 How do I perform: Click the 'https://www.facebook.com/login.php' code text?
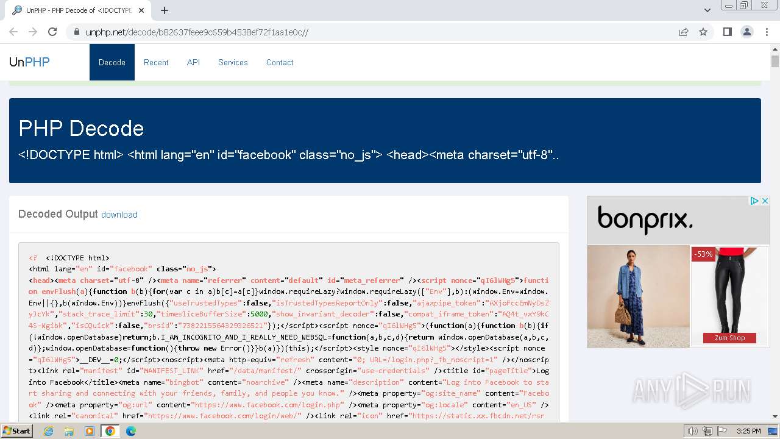click(269, 405)
